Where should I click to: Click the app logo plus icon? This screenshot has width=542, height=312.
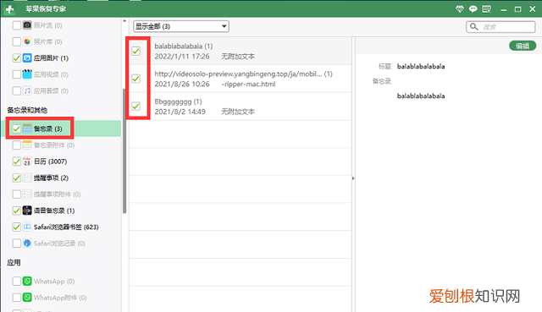click(x=9, y=9)
